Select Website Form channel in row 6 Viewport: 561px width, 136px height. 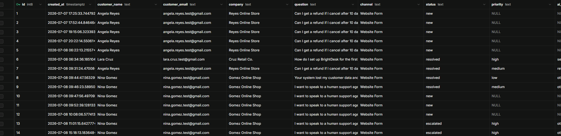coord(391,59)
